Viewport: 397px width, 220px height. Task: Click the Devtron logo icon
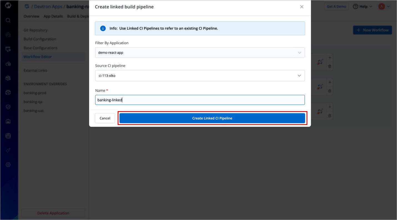[x=8, y=5]
